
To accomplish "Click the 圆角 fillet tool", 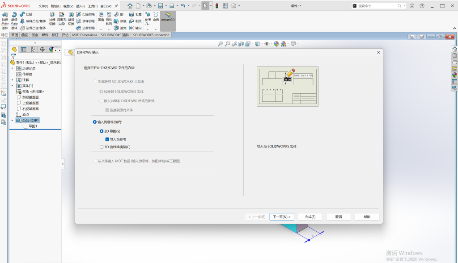I will 101,17.
